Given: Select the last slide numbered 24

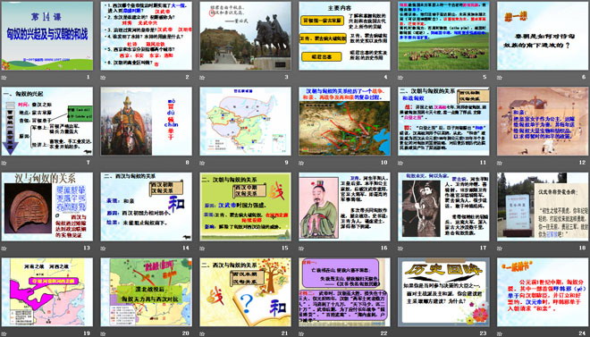Looking at the screenshot, I should pyautogui.click(x=543, y=292).
